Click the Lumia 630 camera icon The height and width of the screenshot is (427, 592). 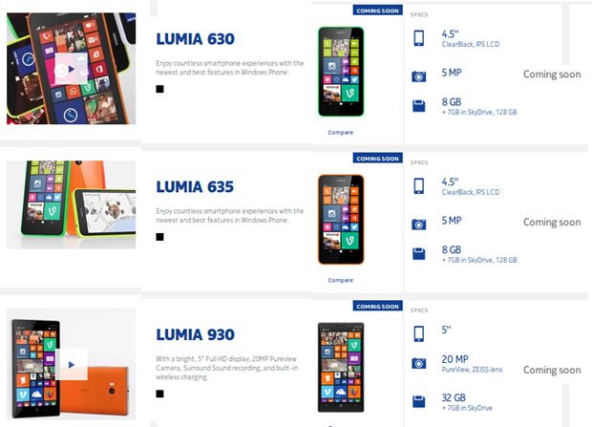pyautogui.click(x=419, y=76)
